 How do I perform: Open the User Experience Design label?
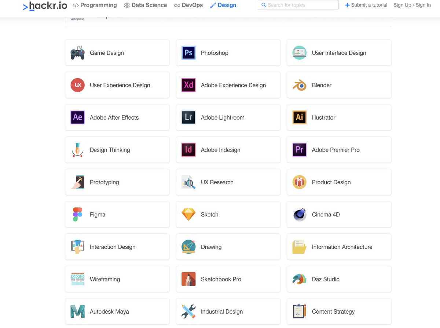pyautogui.click(x=120, y=85)
